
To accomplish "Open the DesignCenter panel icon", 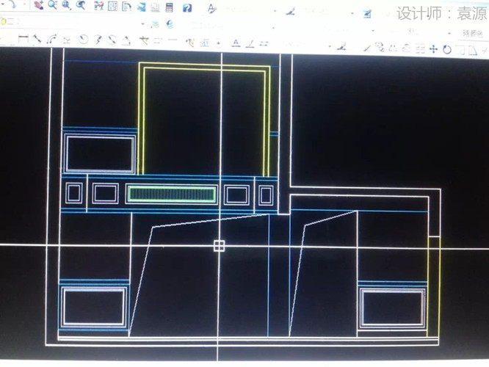I will click(x=113, y=7).
